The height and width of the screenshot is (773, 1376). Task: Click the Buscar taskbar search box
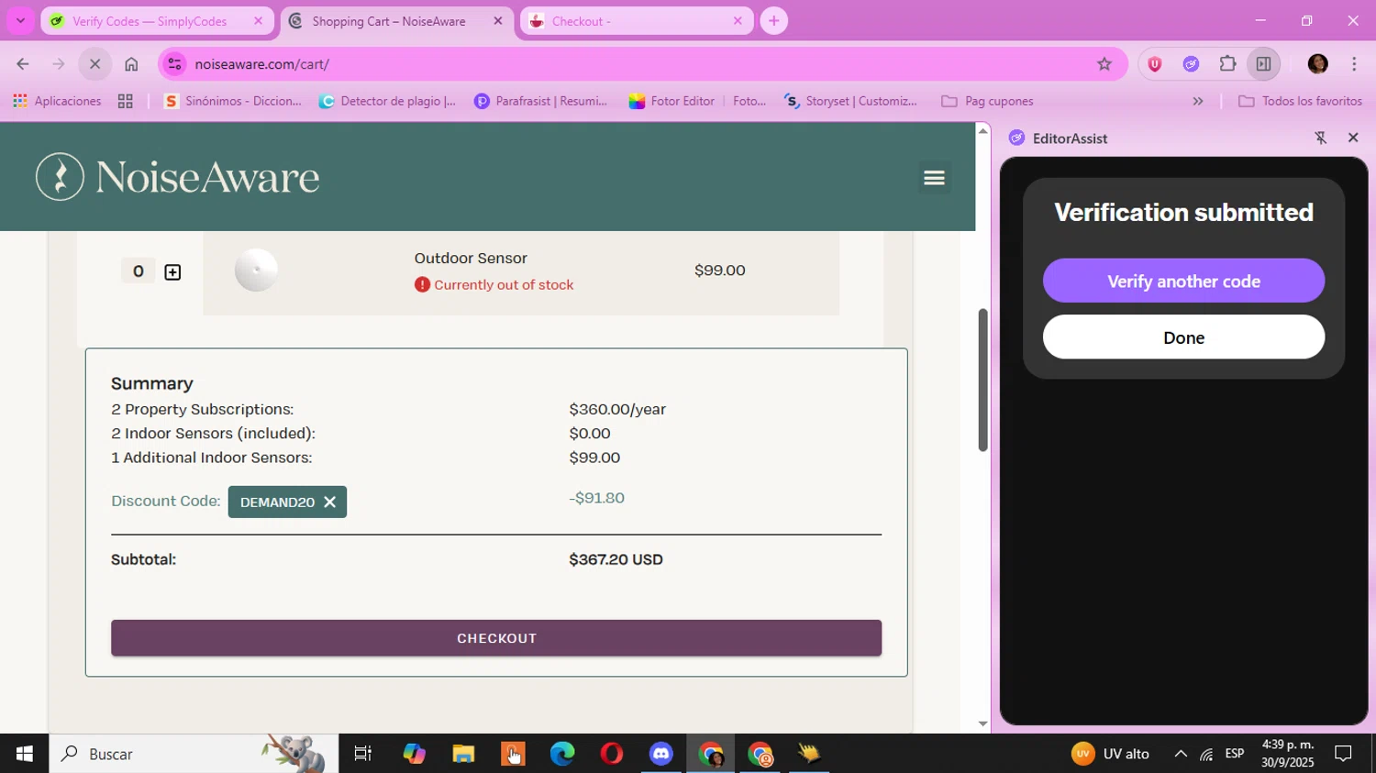coord(194,754)
